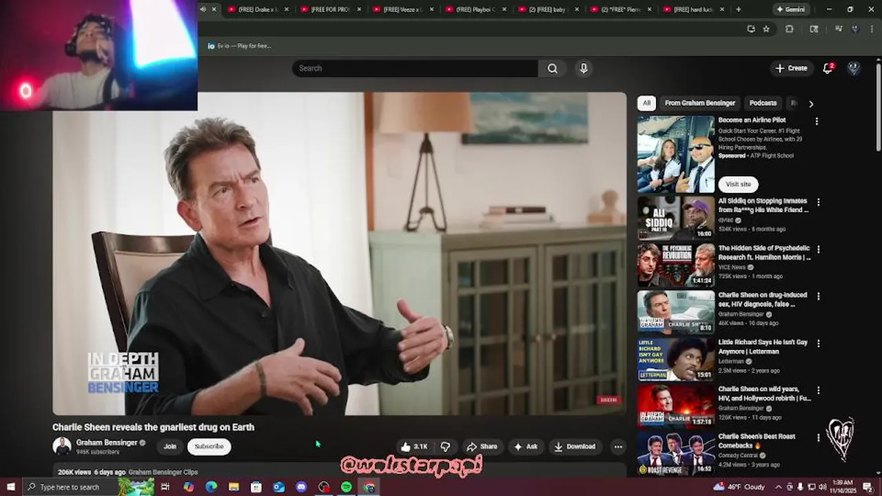
Task: Open the Create menu button
Action: pyautogui.click(x=790, y=68)
